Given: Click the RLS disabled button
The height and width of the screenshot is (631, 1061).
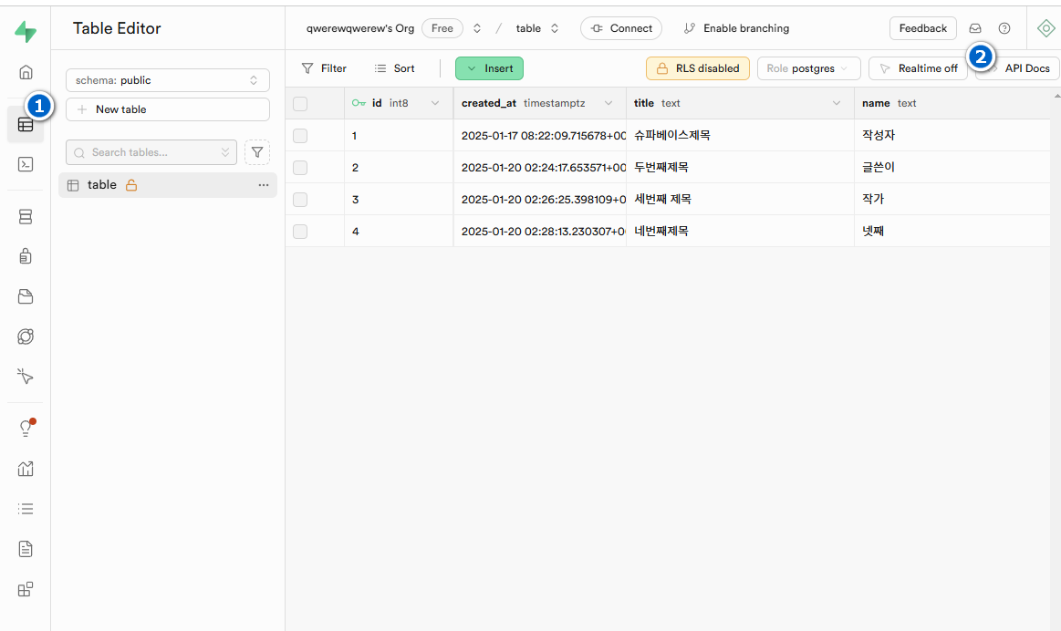Looking at the screenshot, I should 697,68.
